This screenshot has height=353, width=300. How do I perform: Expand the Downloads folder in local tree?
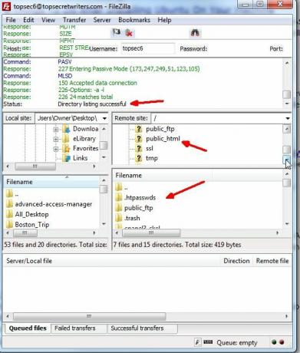click(x=56, y=129)
